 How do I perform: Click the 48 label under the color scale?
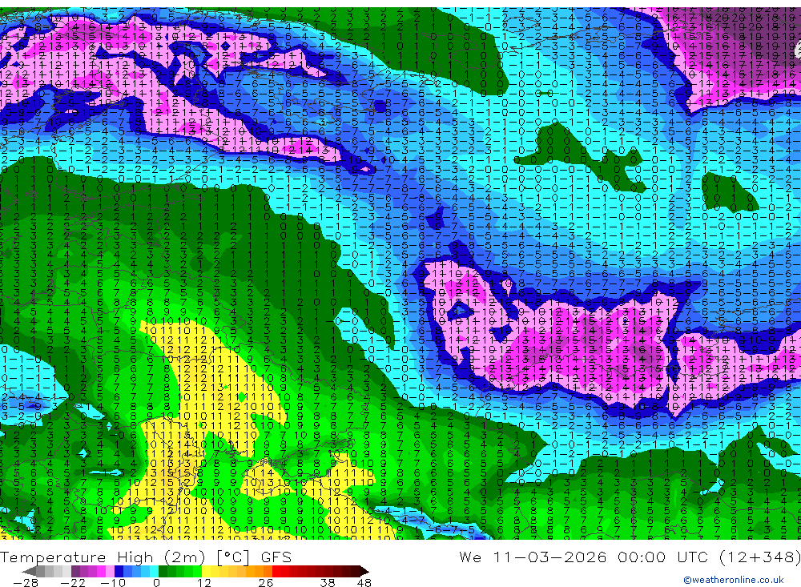pos(364,583)
